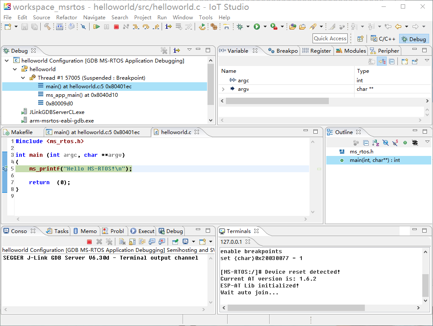Click the Quick Access search field
The width and height of the screenshot is (433, 326).
click(330, 39)
